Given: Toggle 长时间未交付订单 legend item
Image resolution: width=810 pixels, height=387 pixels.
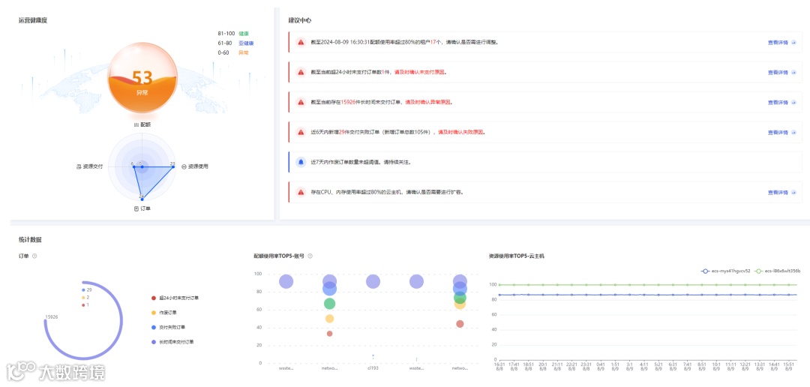Looking at the screenshot, I should [x=172, y=341].
